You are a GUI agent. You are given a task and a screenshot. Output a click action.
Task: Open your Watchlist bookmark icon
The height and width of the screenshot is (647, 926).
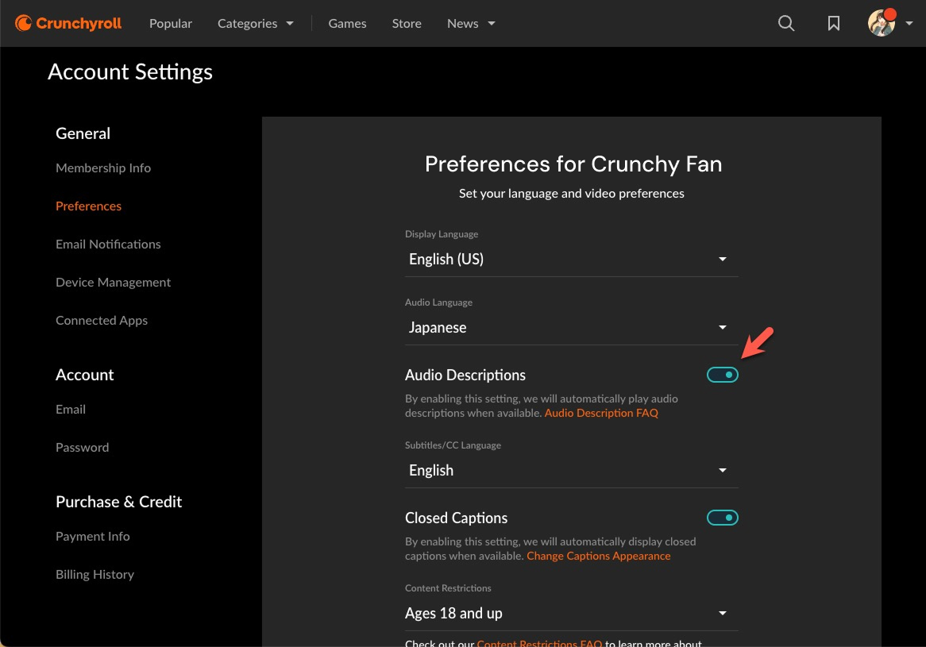[833, 23]
